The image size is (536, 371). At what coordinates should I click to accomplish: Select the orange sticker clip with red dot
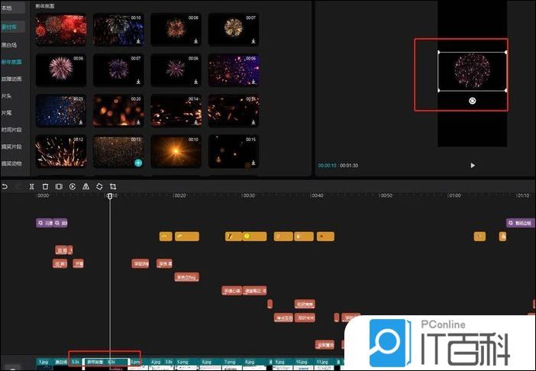[325, 236]
